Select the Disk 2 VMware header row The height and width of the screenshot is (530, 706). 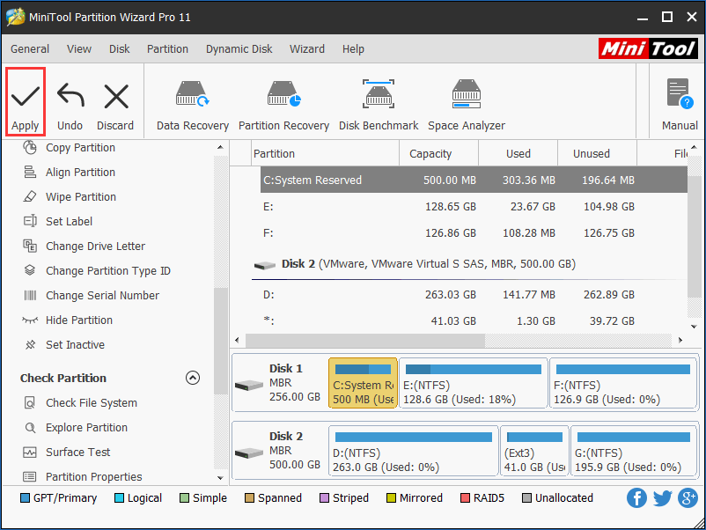[x=468, y=264]
